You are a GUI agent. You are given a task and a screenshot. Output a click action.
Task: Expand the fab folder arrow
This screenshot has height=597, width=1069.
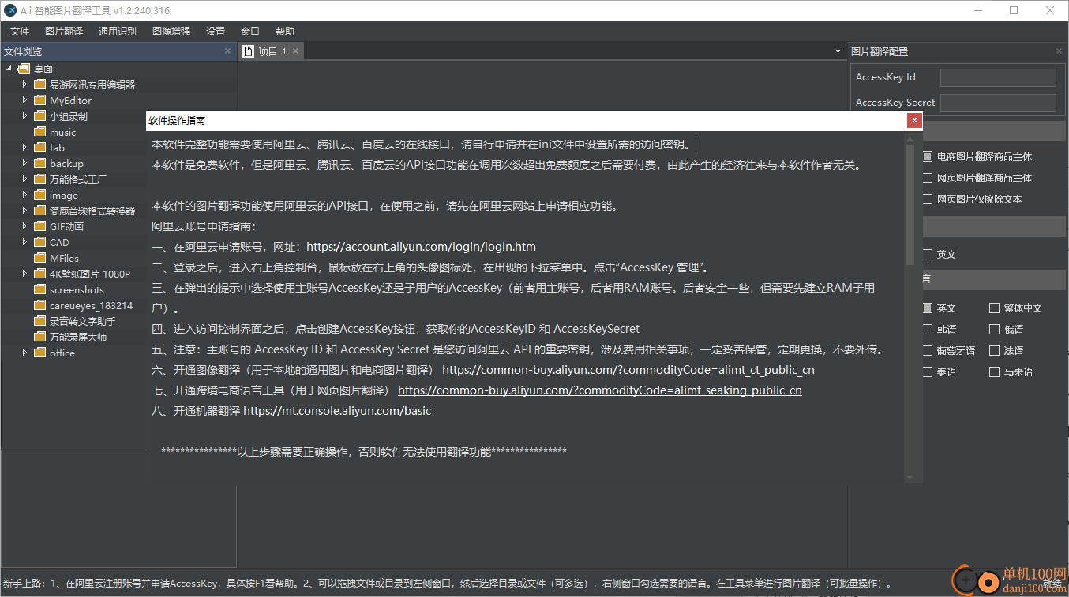coord(24,147)
